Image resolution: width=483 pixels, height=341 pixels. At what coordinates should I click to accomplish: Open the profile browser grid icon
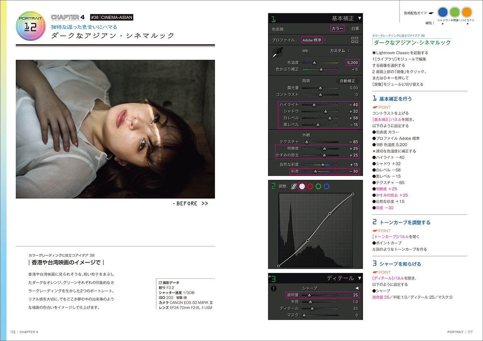(354, 40)
